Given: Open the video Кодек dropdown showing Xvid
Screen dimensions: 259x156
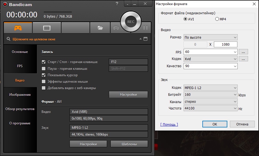Looking at the screenshot, I should (211, 59).
